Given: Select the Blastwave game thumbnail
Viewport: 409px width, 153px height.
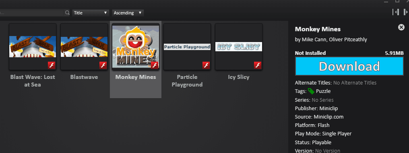Looking at the screenshot, I should 84,47.
